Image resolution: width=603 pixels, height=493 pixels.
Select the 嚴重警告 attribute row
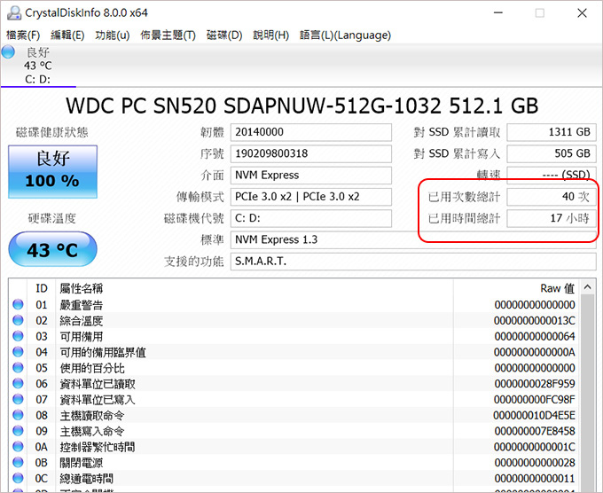click(x=294, y=305)
